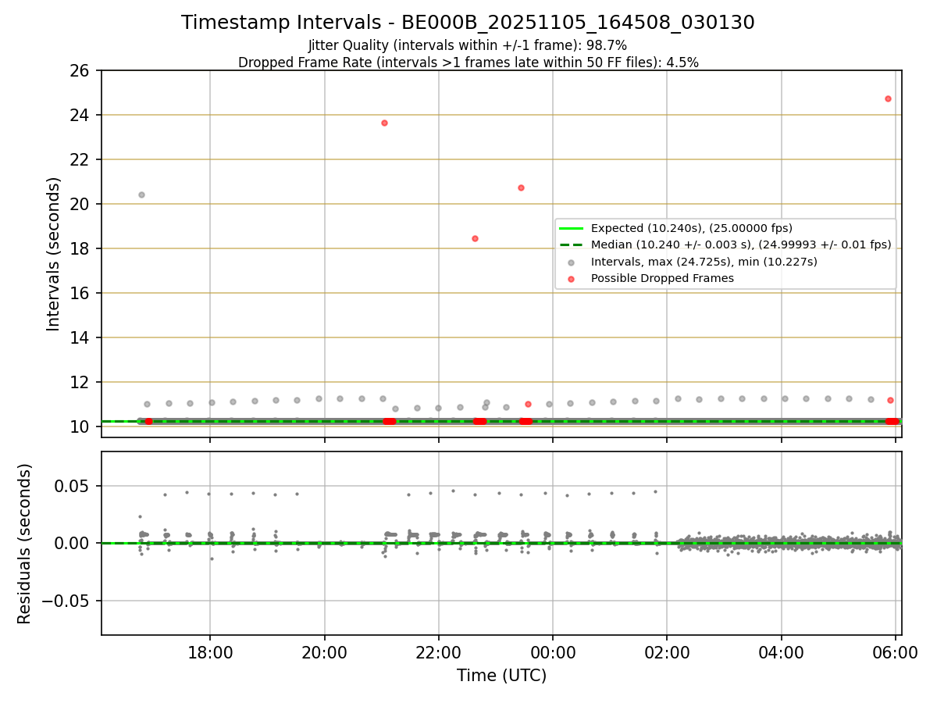
Task: Select the 'Expected (10.240s)' legend text
Action: tap(643, 228)
